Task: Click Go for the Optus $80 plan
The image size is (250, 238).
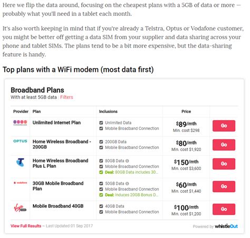Action: click(x=224, y=145)
